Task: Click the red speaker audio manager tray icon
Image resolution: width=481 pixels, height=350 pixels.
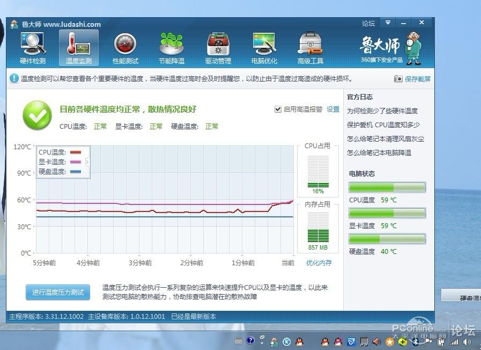Action: click(x=376, y=342)
